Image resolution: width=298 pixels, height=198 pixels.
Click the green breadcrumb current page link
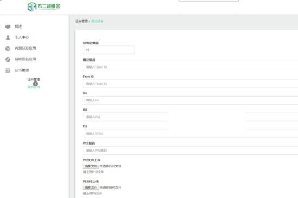(98, 21)
